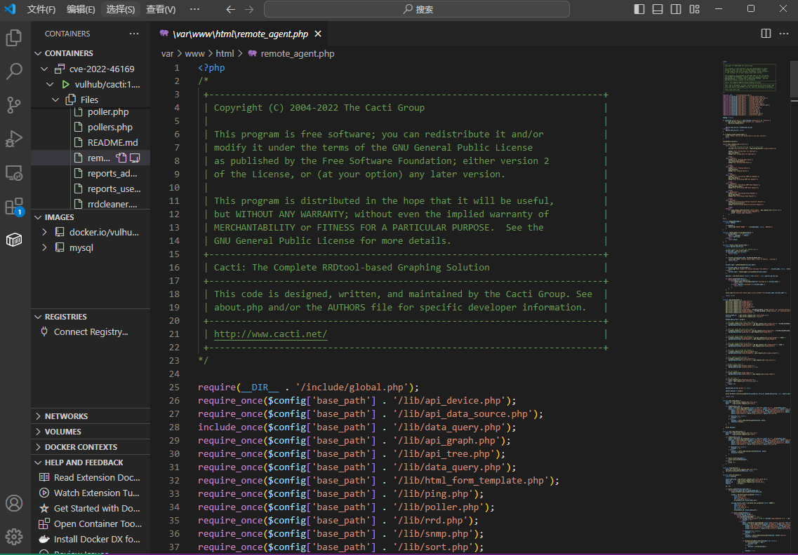Open the Containers panel more actions menu

point(134,34)
